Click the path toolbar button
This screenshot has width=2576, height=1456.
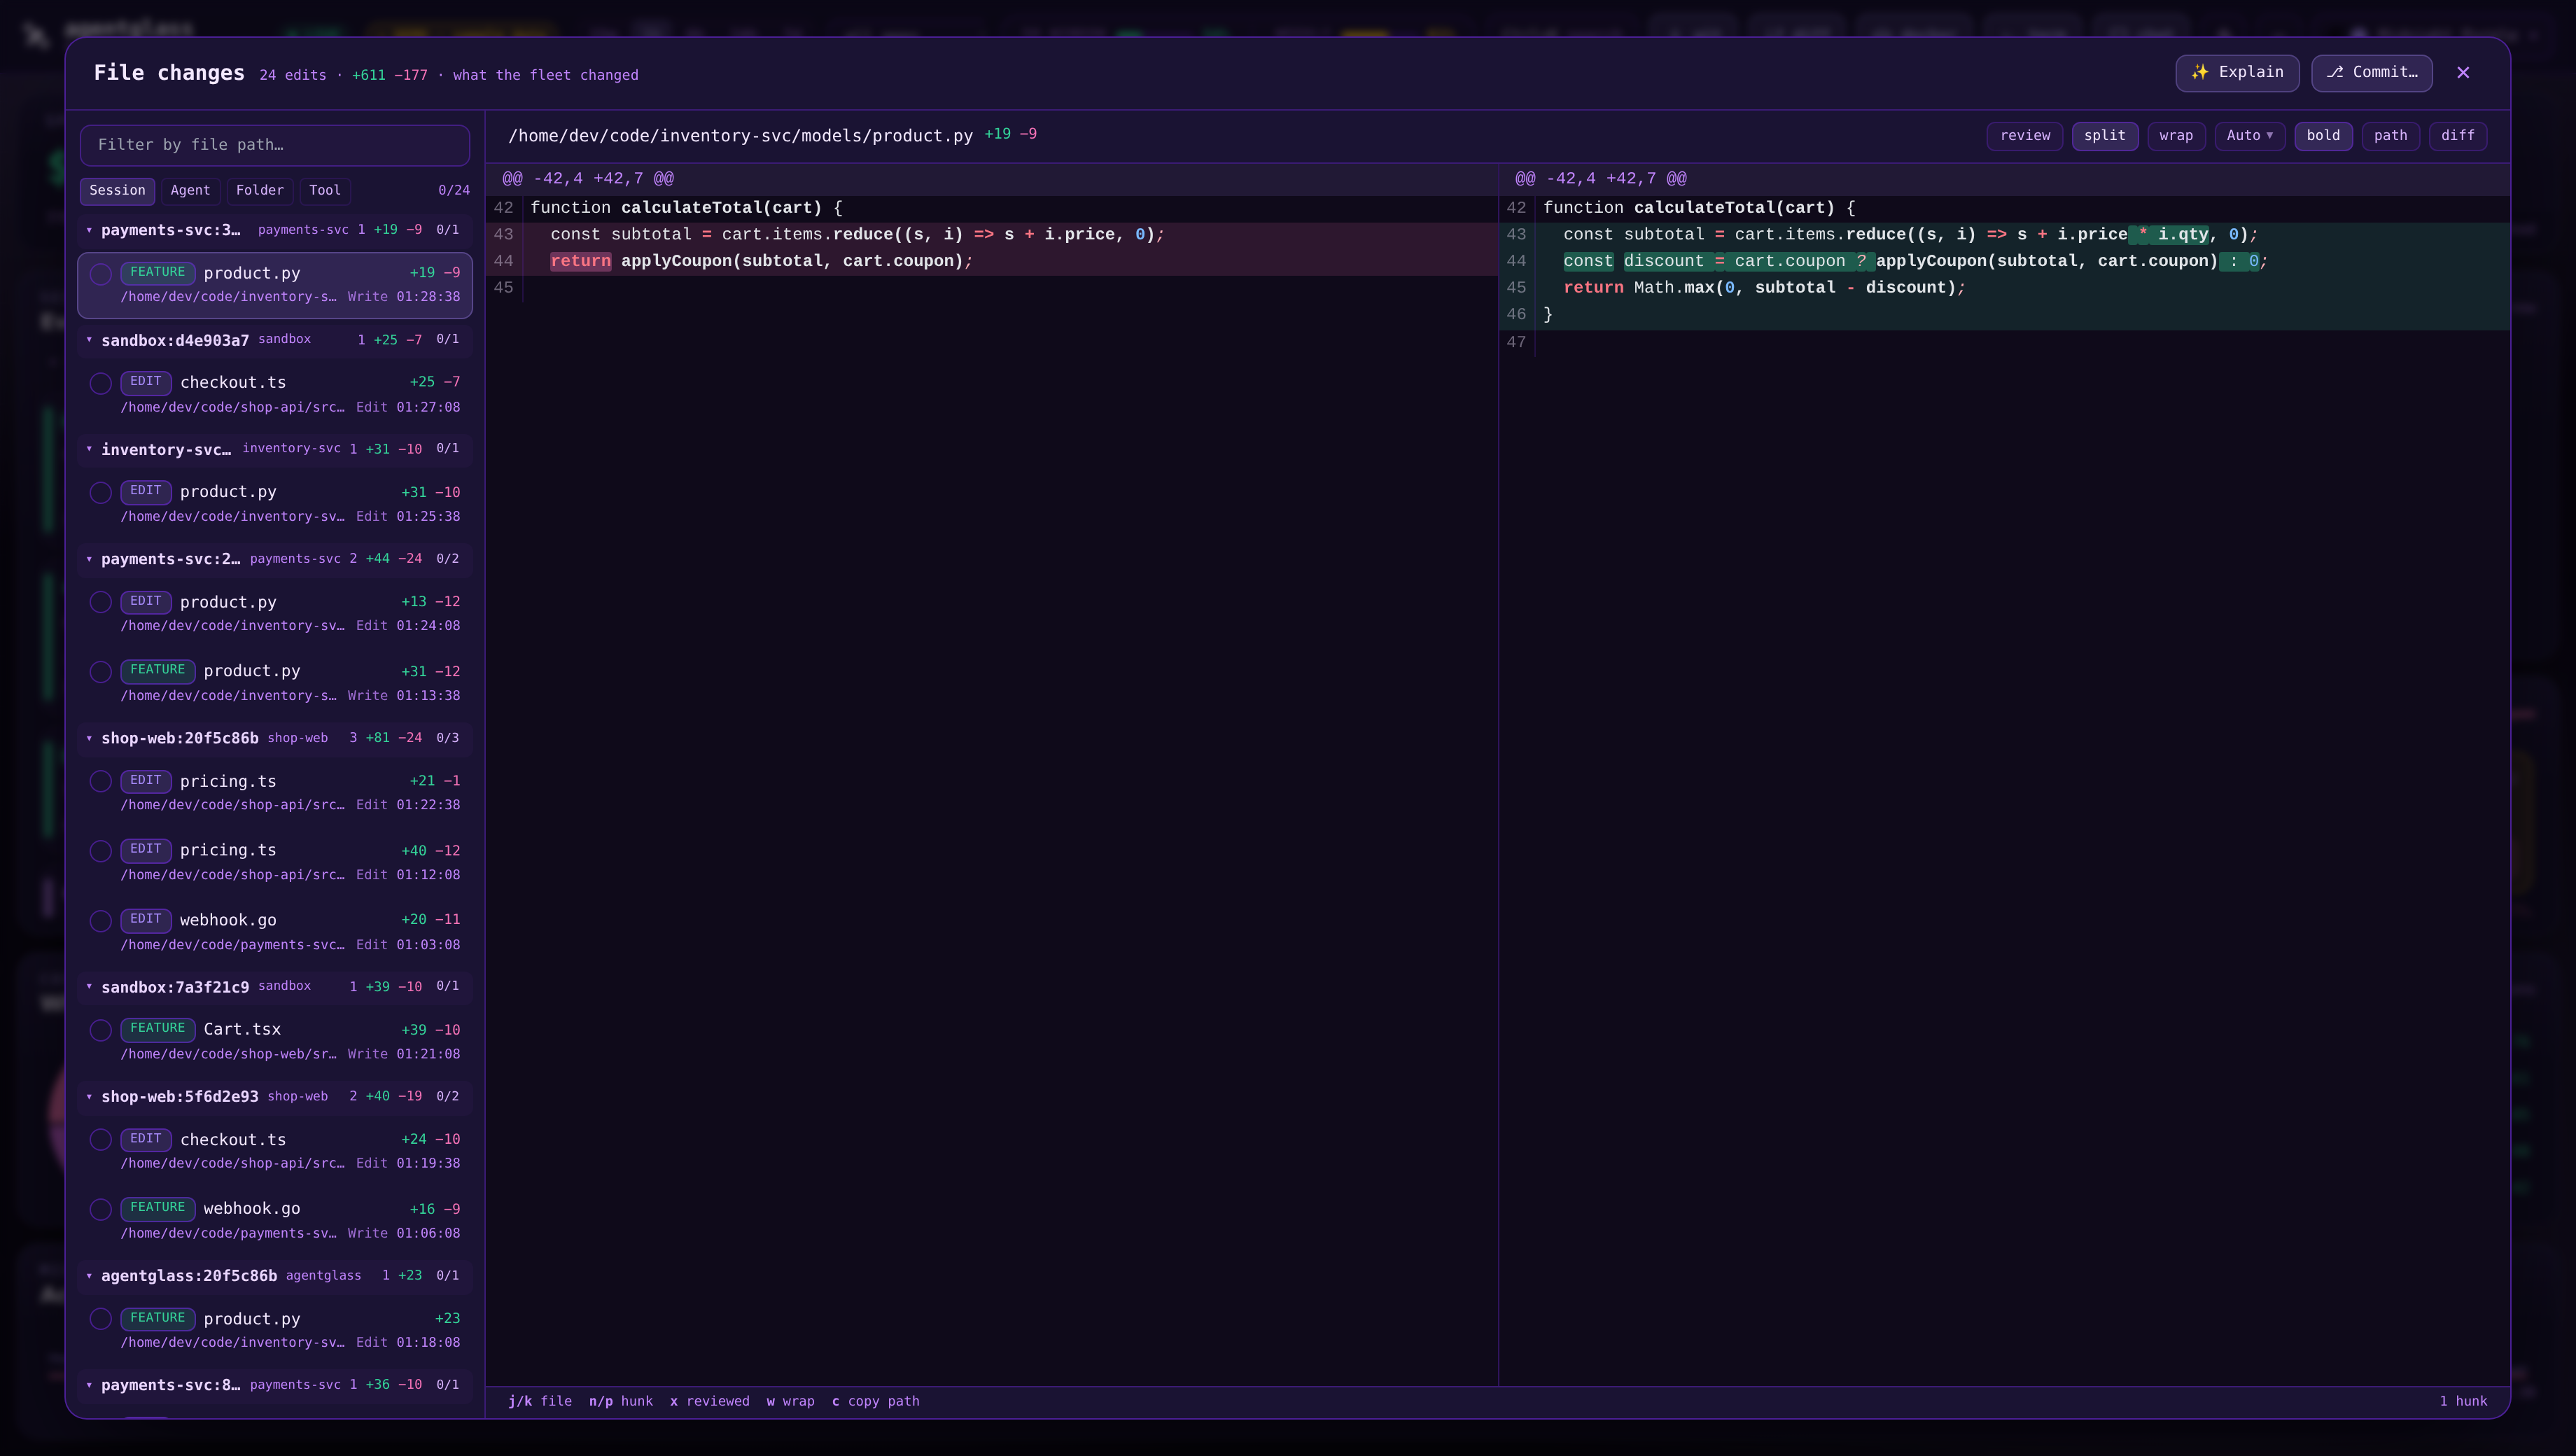pyautogui.click(x=2391, y=136)
